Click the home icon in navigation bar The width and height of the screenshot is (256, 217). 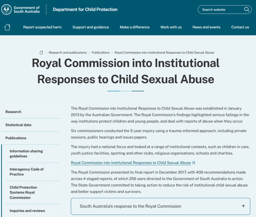click(x=7, y=27)
